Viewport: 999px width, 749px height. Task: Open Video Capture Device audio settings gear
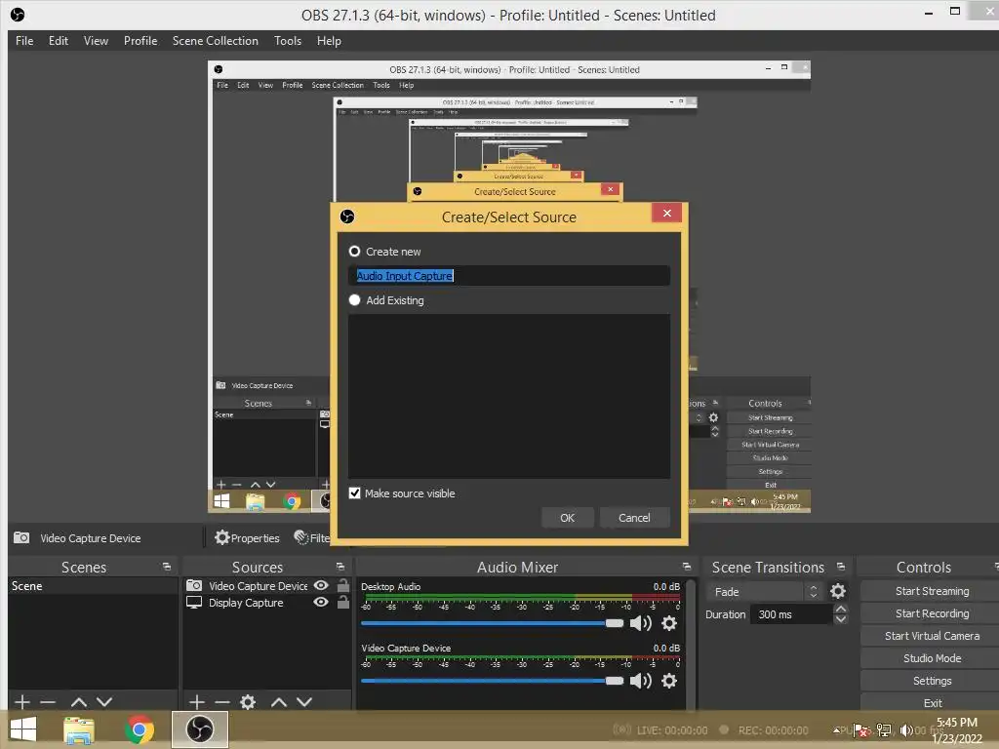(x=669, y=681)
